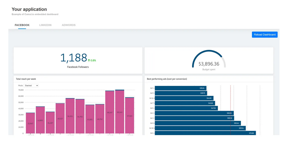Click the green up-arrow growth indicator
Image resolution: width=295 pixels, height=148 pixels.
tap(89, 60)
